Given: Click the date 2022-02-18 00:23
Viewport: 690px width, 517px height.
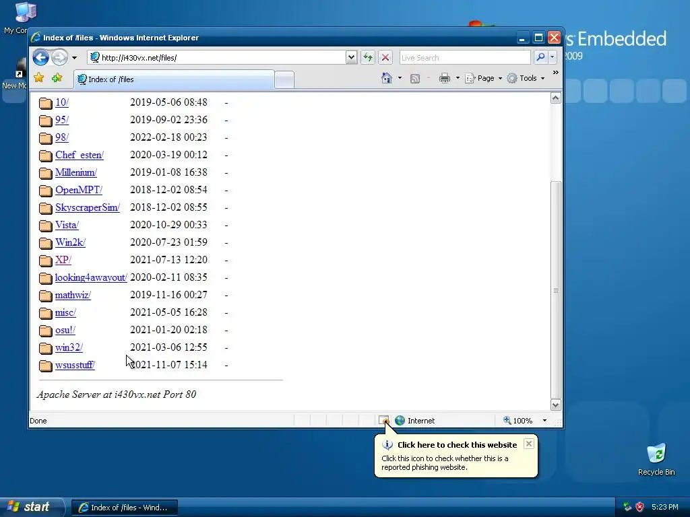Looking at the screenshot, I should pyautogui.click(x=168, y=137).
